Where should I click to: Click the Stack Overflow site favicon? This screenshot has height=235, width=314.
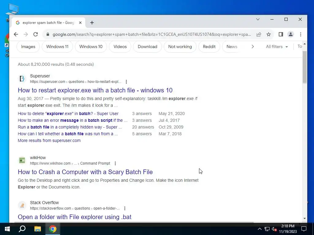22,205
